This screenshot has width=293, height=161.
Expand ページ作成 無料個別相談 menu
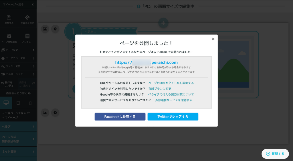coord(18,139)
